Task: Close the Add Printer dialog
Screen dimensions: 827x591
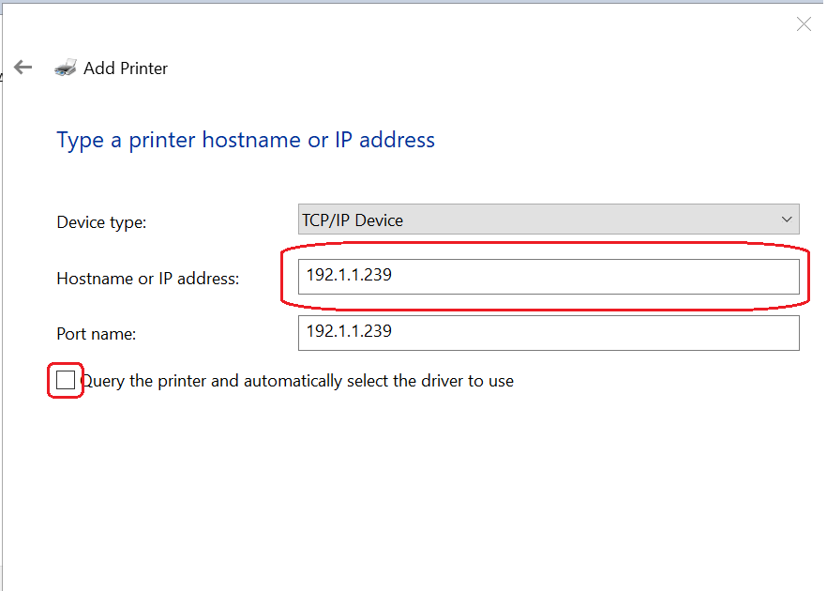Action: point(804,23)
